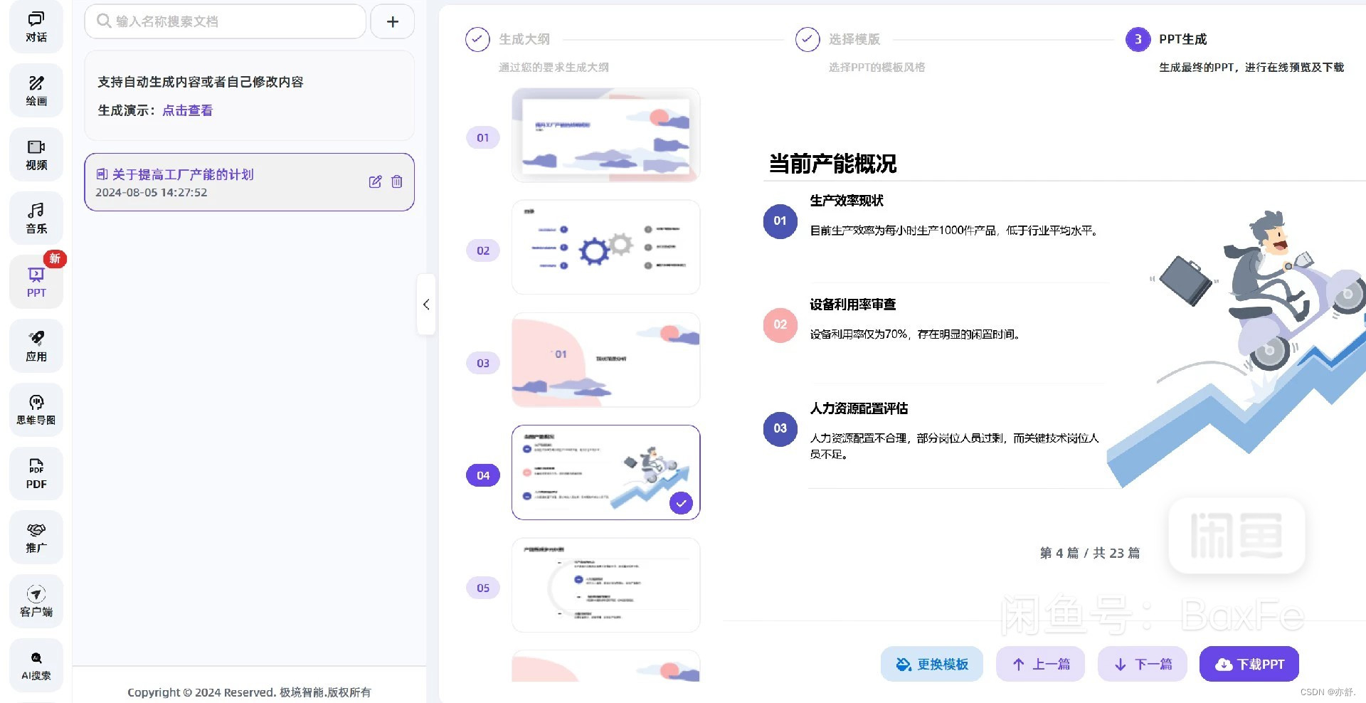Open the 客户端 client section
Image resolution: width=1366 pixels, height=703 pixels.
point(36,601)
